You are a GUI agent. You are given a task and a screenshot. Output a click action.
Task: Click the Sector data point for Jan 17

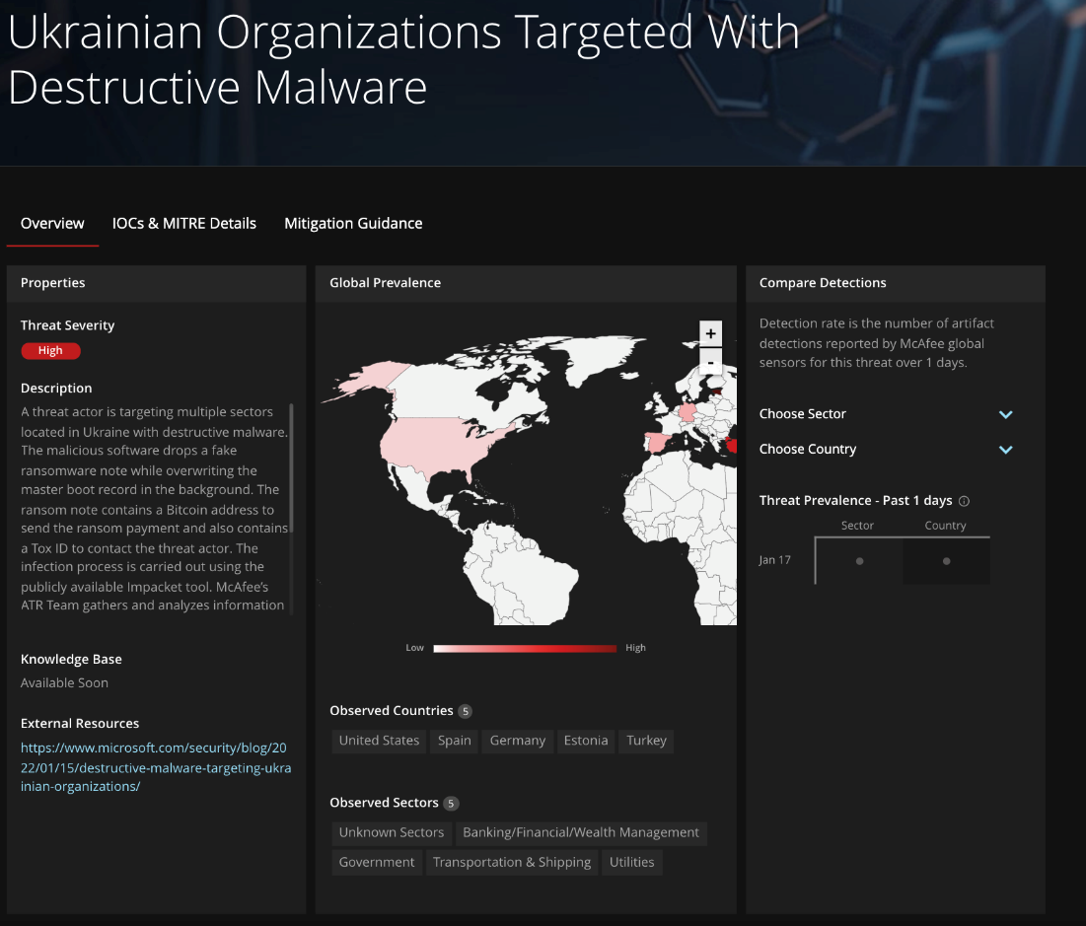(x=859, y=561)
